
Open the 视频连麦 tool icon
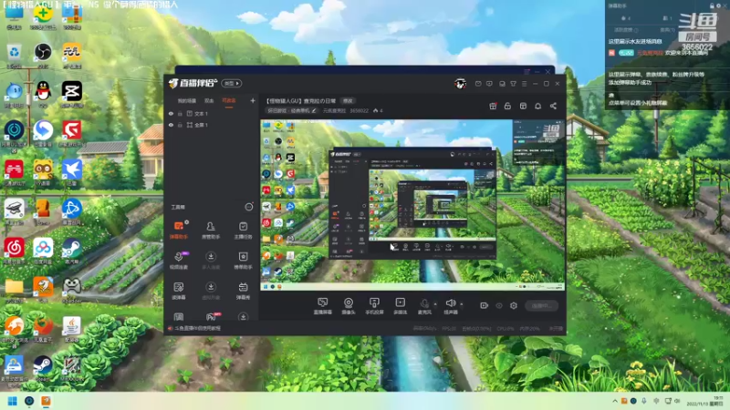[x=178, y=261]
